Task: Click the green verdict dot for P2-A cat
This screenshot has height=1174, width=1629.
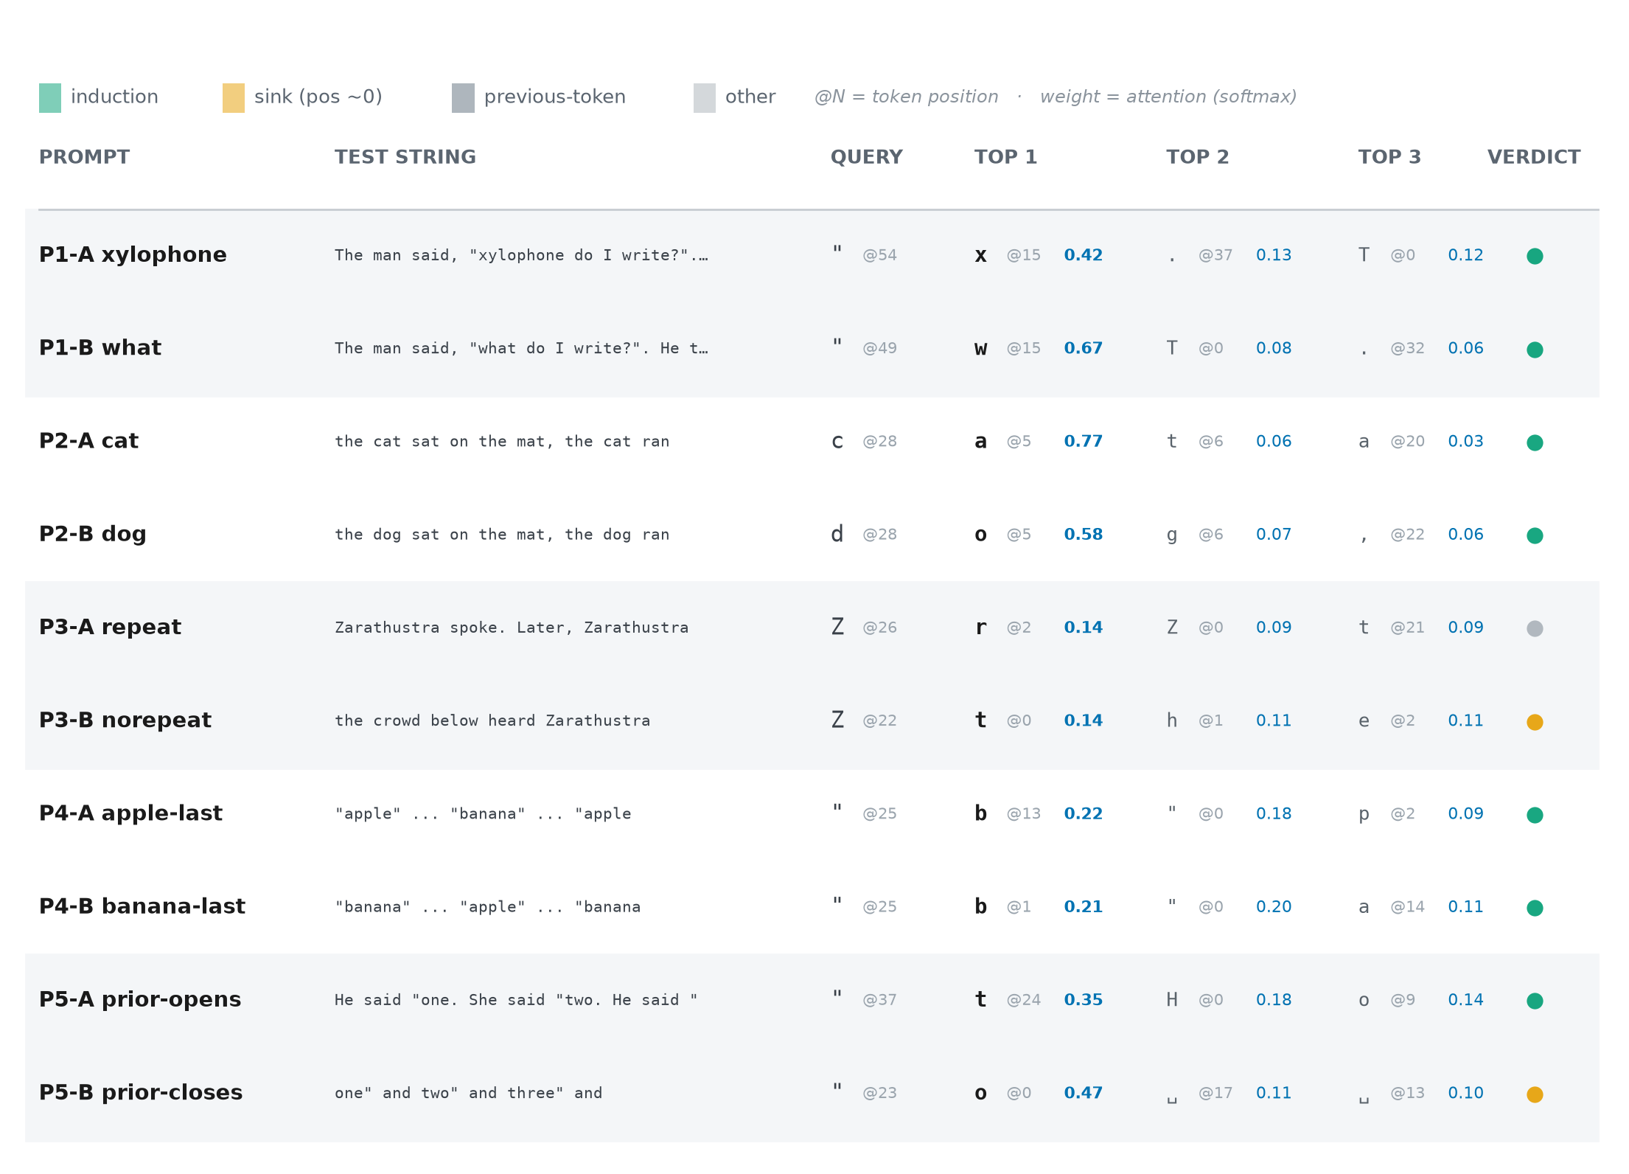Action: (1535, 442)
